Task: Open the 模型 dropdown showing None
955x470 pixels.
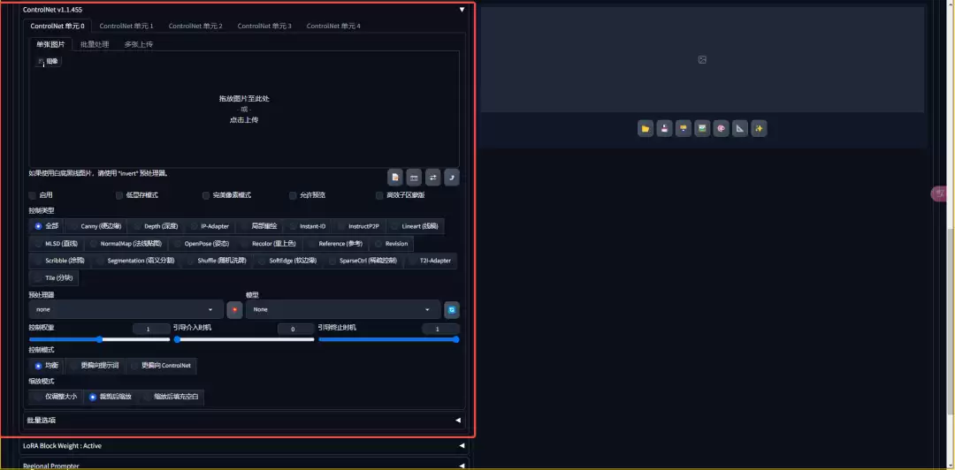Action: pos(343,309)
